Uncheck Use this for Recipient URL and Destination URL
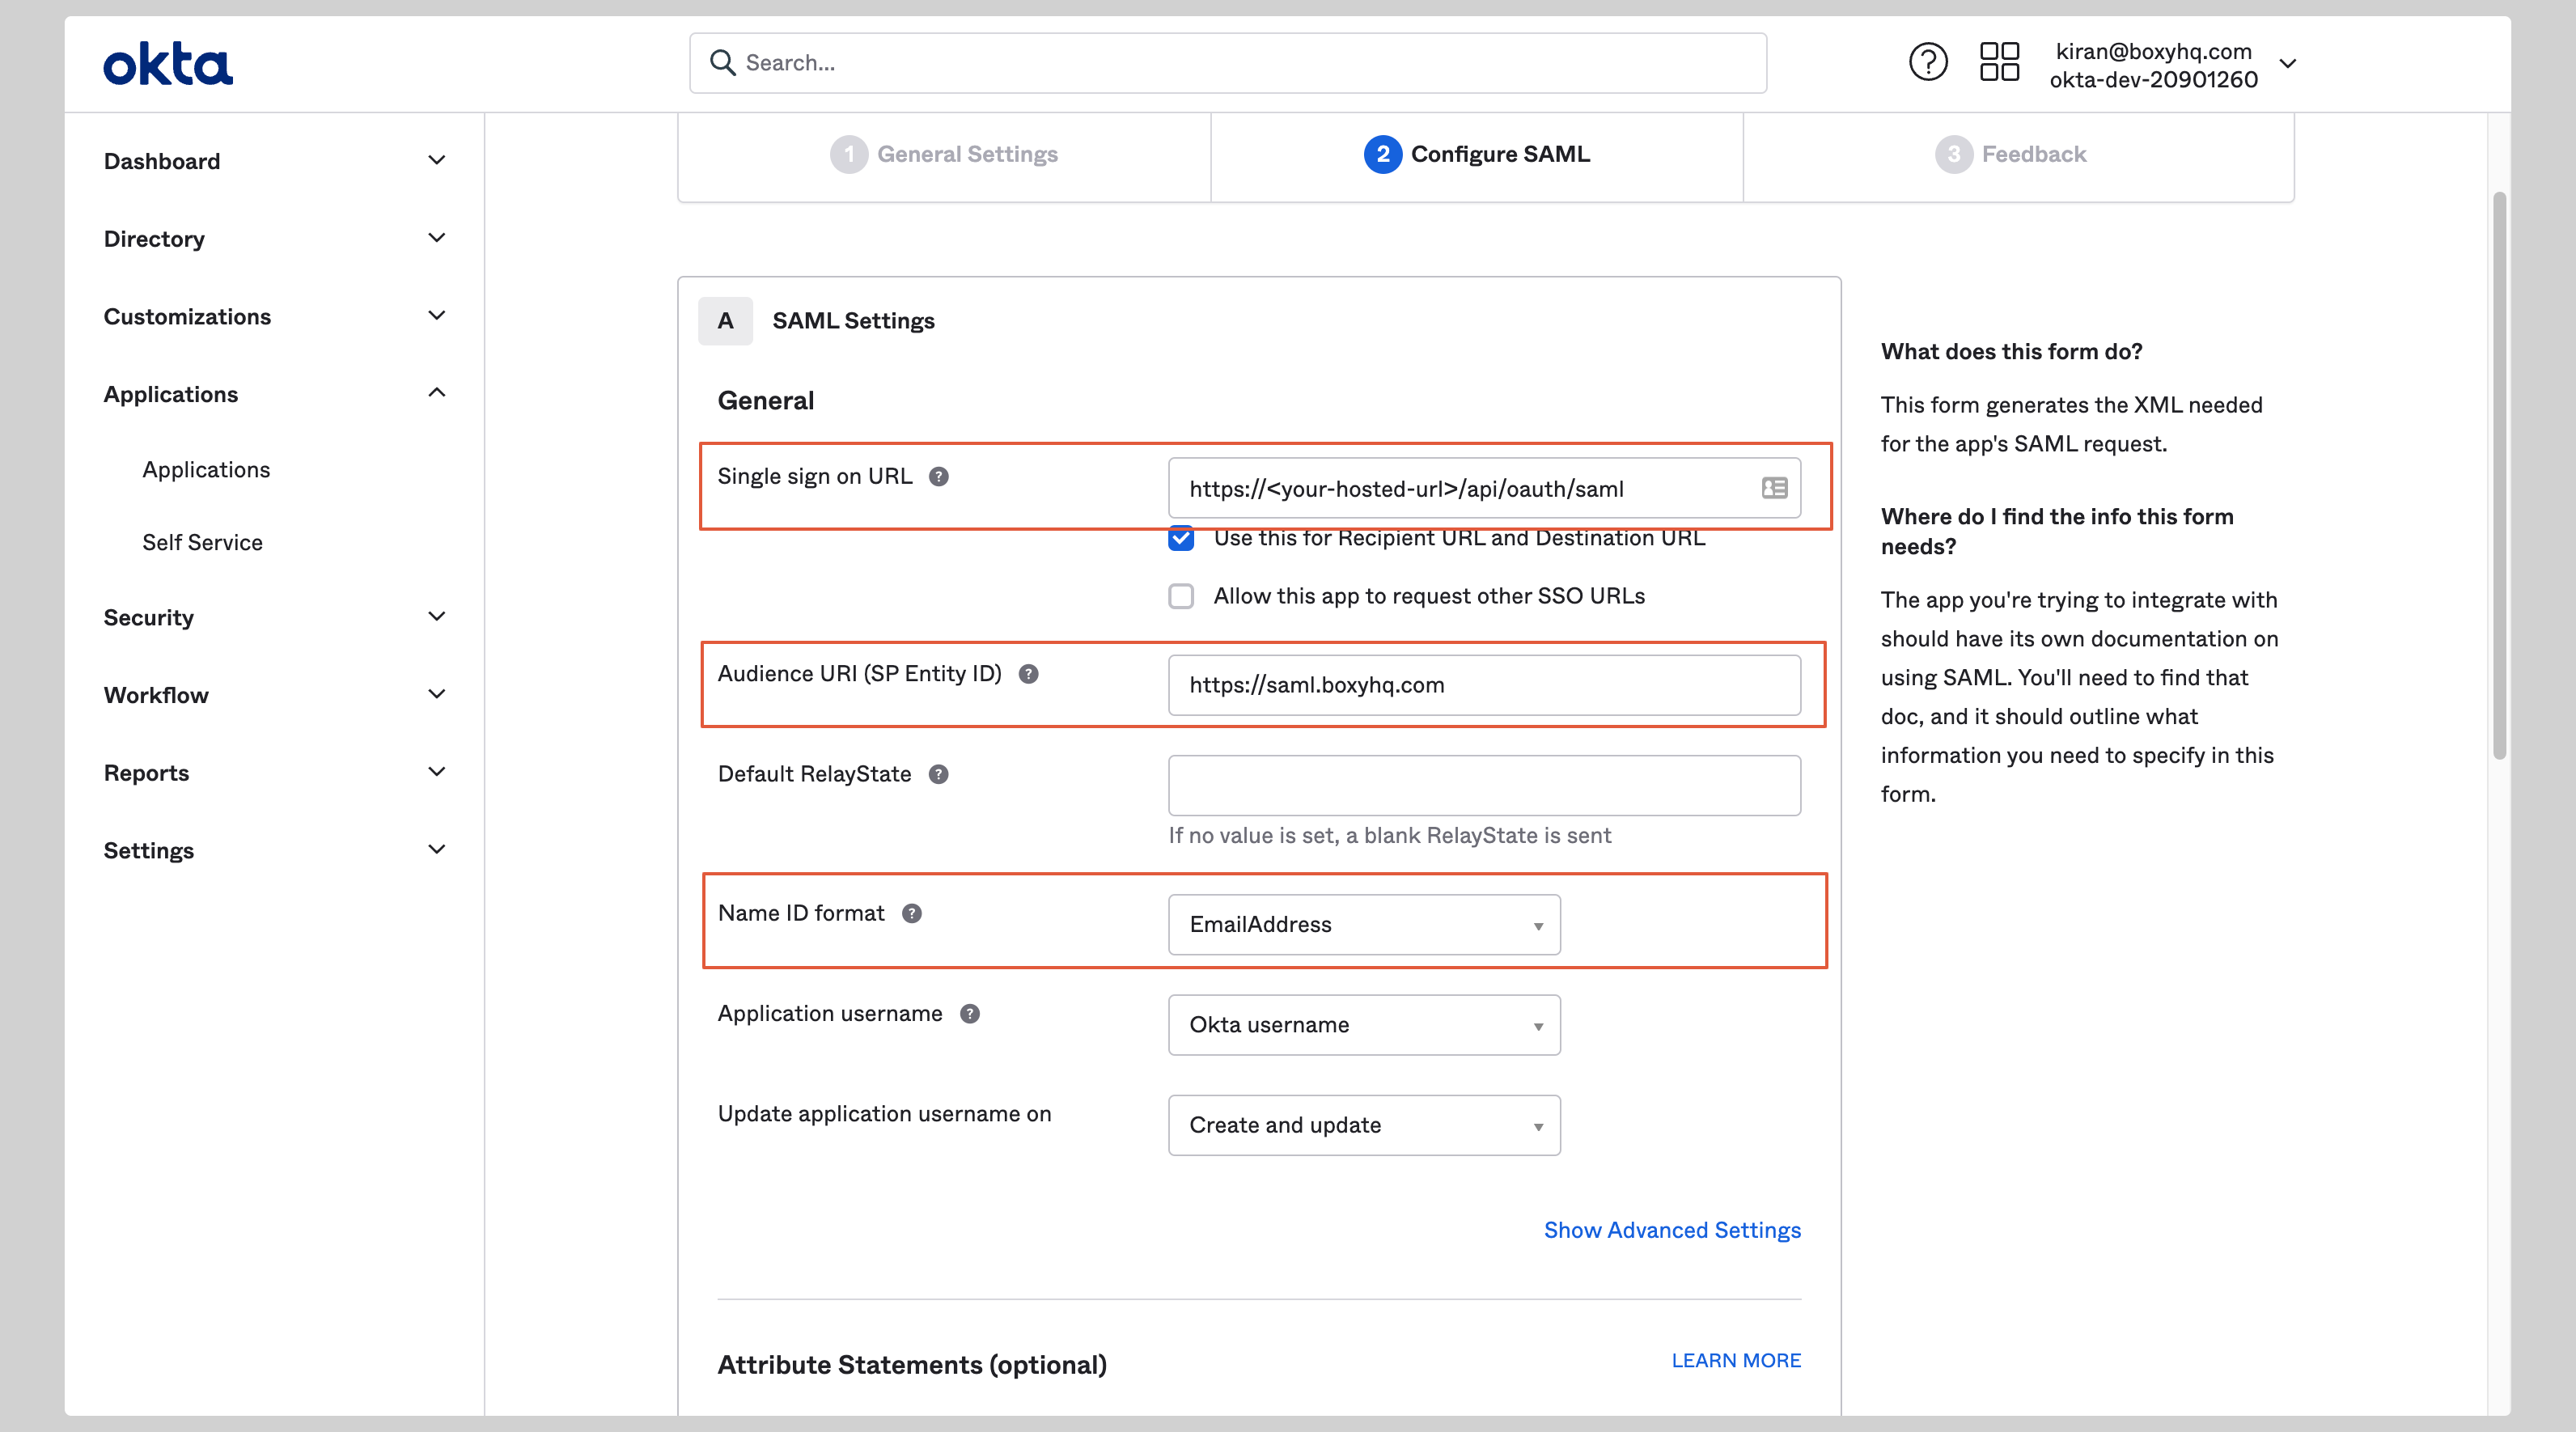Image resolution: width=2576 pixels, height=1432 pixels. click(x=1181, y=538)
